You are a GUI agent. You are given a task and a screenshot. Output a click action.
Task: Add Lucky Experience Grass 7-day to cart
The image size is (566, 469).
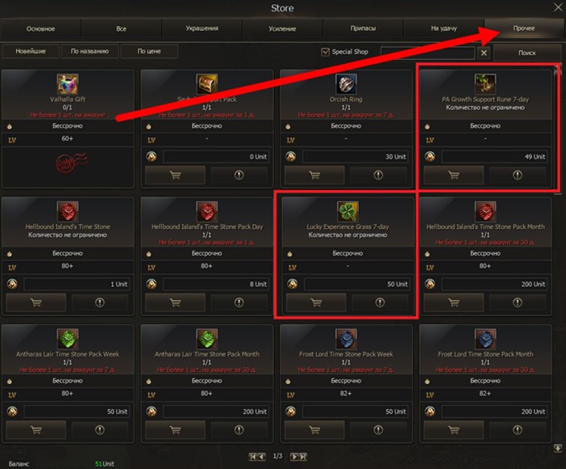[x=316, y=302]
